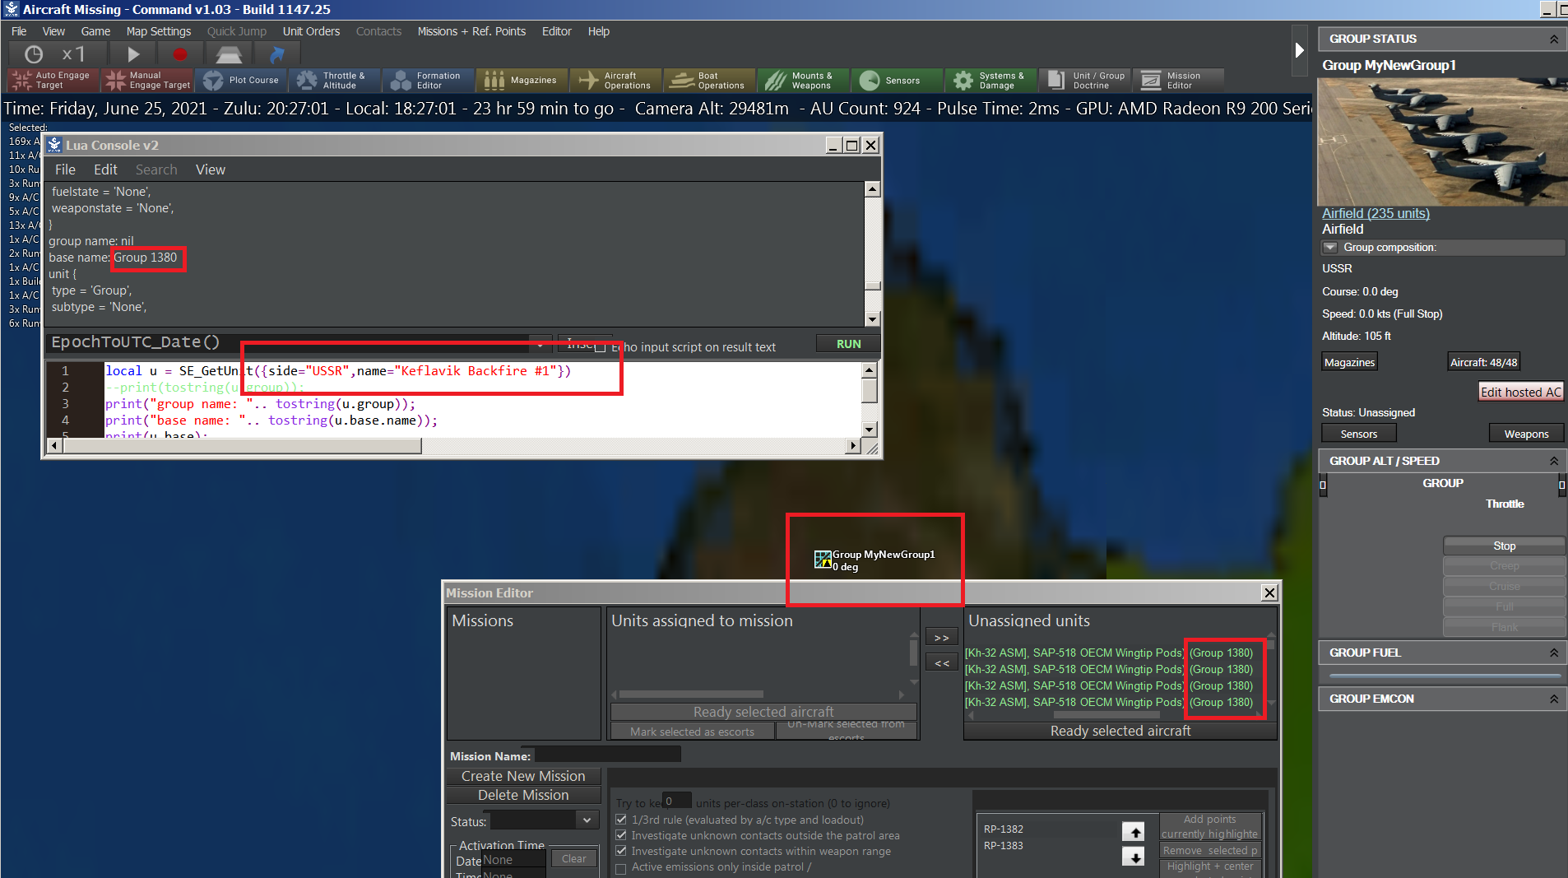This screenshot has width=1568, height=878.
Task: Open the Sensors toolbar button
Action: [x=898, y=80]
